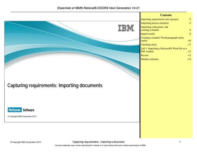Image resolution: width=197 pixels, height=152 pixels.
Task: Click page number -14 beside Module summary
Action: [x=189, y=59]
